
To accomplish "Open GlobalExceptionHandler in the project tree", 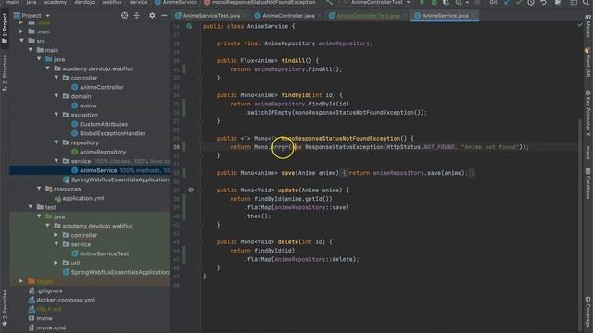I will 112,133.
